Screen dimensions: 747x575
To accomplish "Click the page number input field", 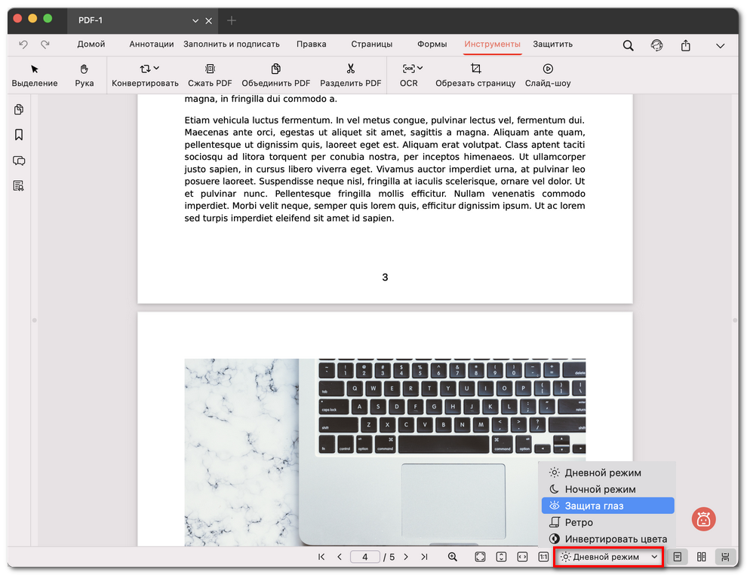I will pyautogui.click(x=365, y=557).
